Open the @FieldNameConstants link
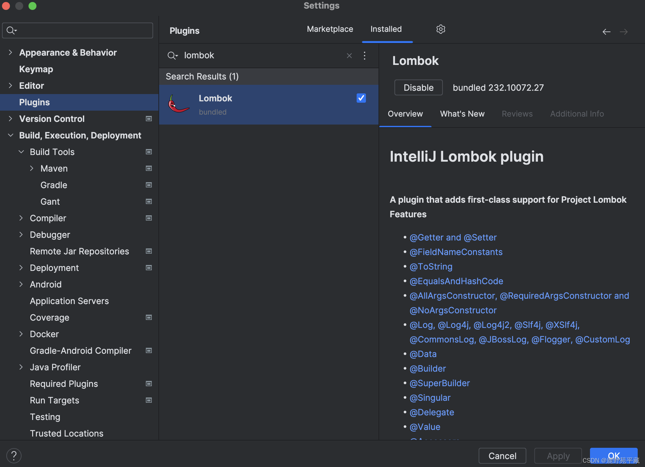645x467 pixels. point(456,252)
